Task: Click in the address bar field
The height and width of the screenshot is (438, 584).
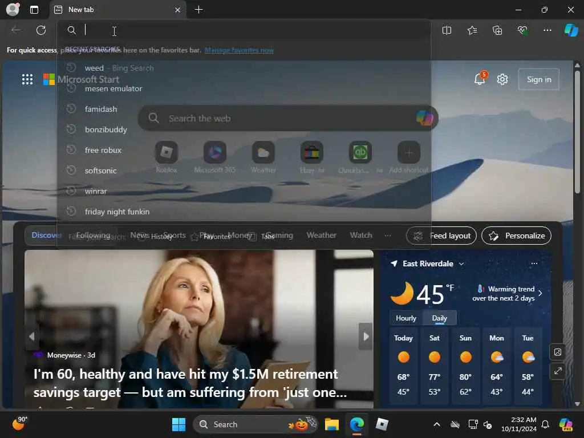Action: coord(244,30)
